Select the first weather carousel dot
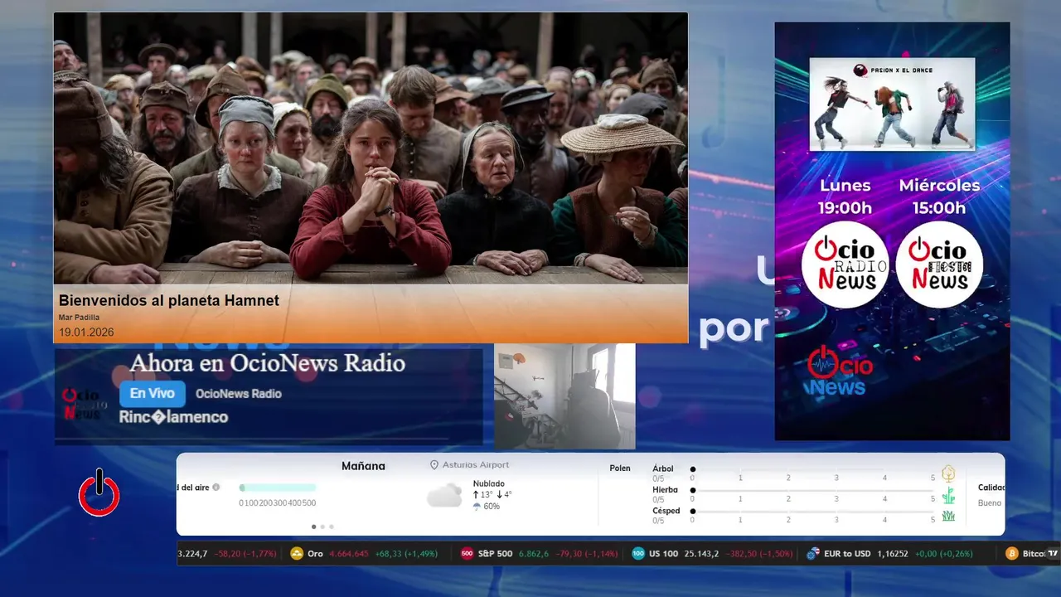The image size is (1061, 597). coord(313,527)
